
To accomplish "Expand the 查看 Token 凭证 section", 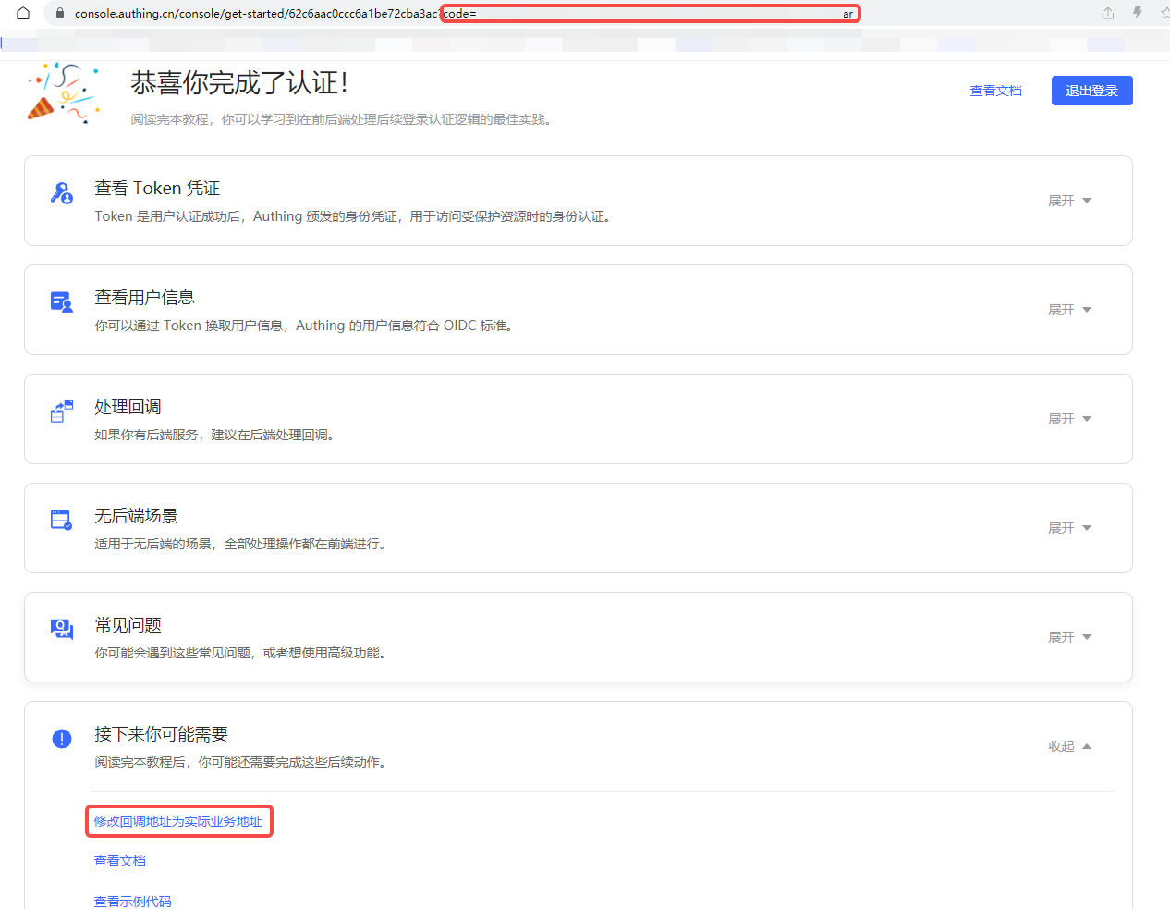I will [1069, 201].
